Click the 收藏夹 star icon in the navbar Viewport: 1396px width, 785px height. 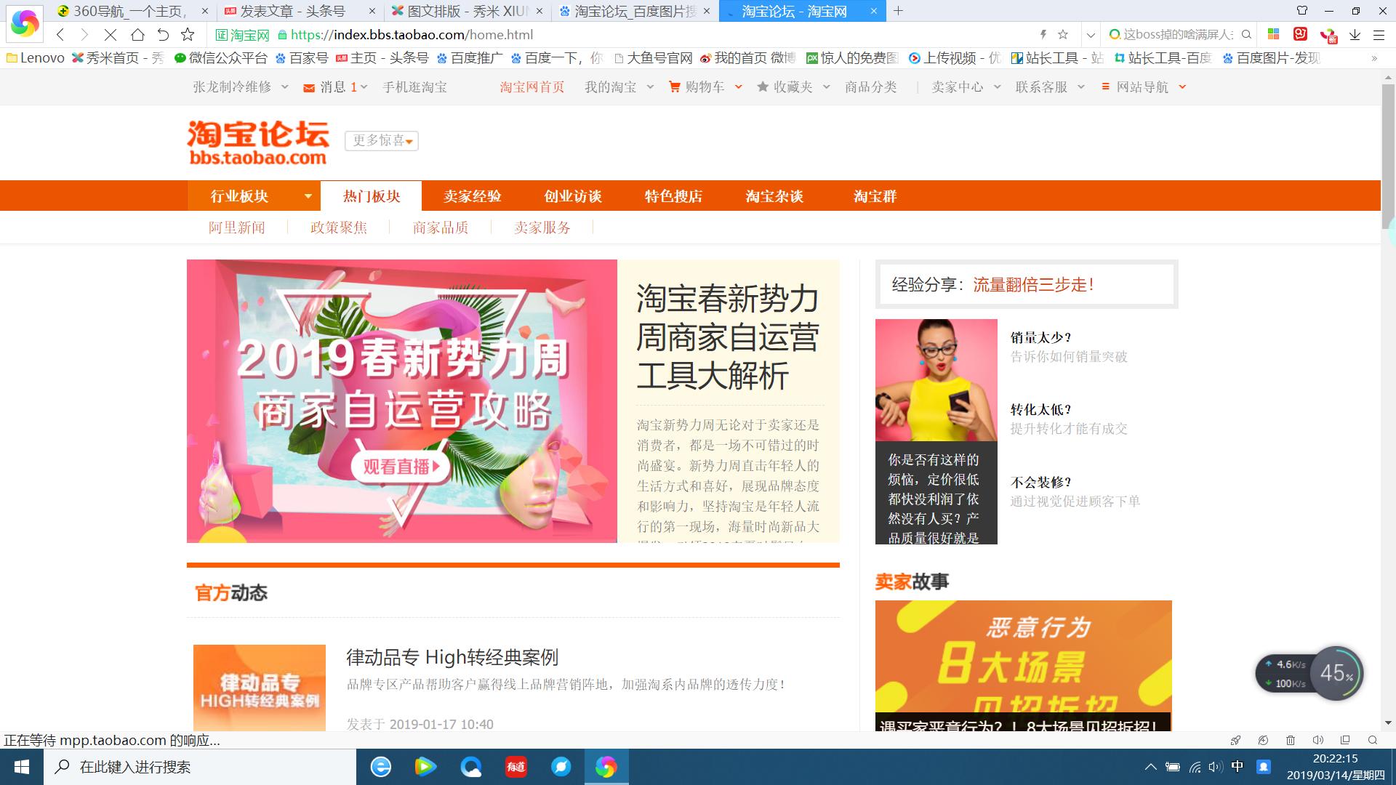[762, 86]
